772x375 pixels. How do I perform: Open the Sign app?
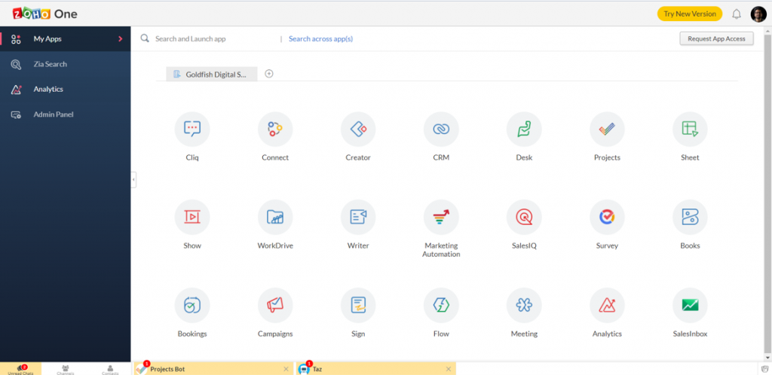pyautogui.click(x=358, y=305)
